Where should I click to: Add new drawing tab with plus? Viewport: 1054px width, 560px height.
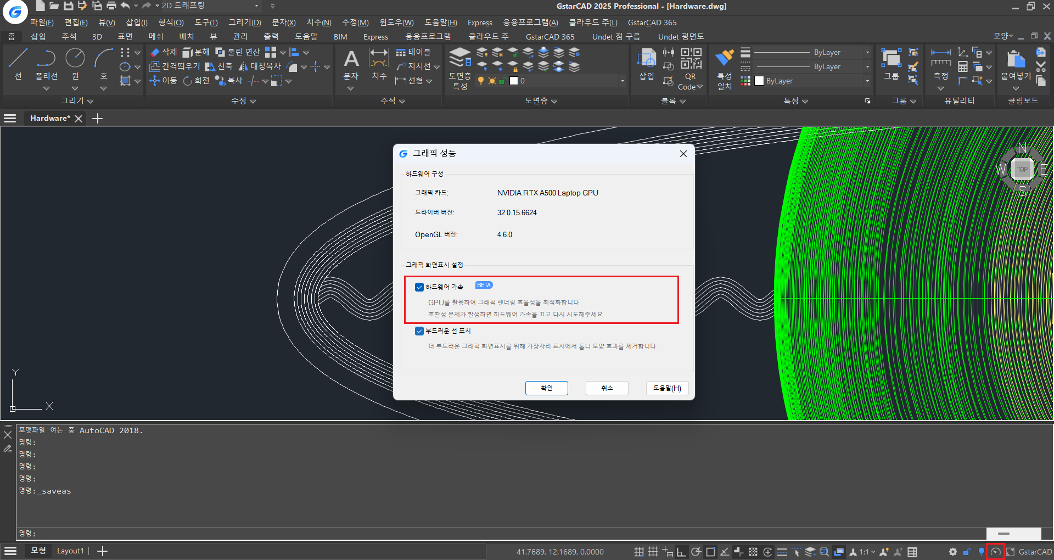pos(98,119)
